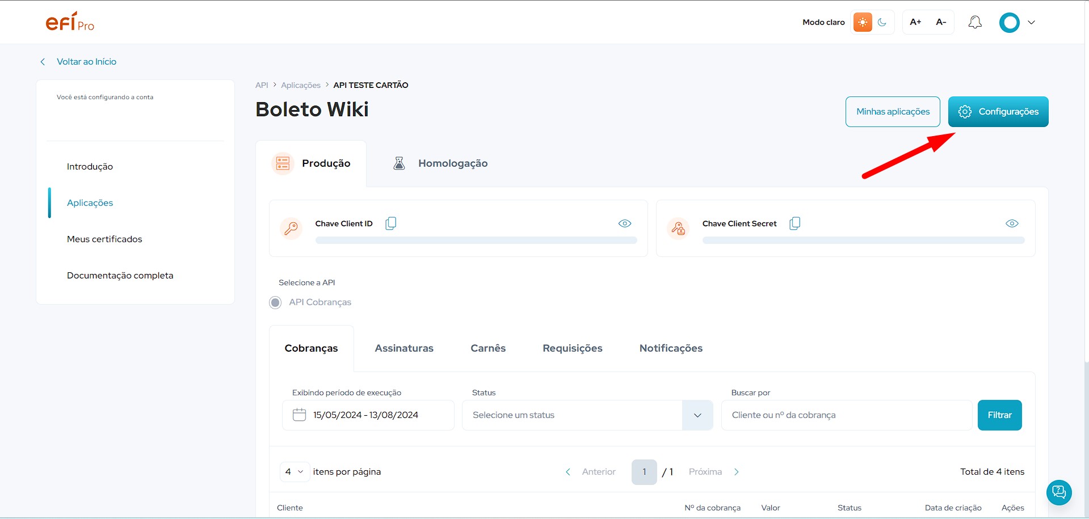This screenshot has height=519, width=1089.
Task: Focus the Cliente ou nº da cobrança field
Action: click(847, 415)
